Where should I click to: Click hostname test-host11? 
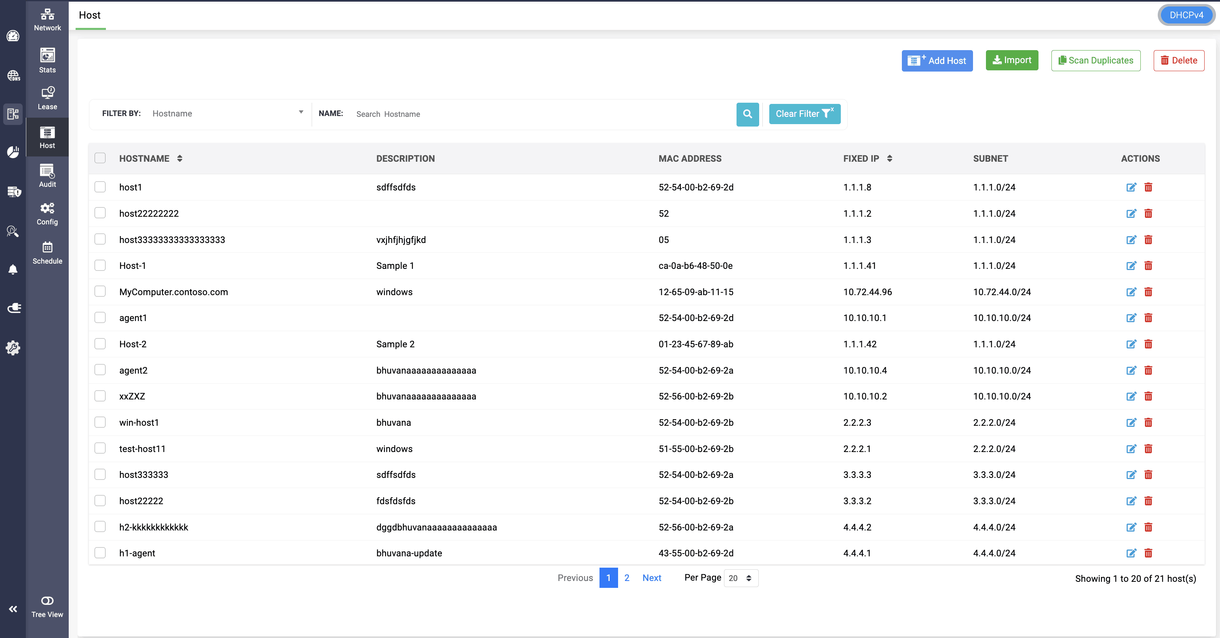(142, 448)
